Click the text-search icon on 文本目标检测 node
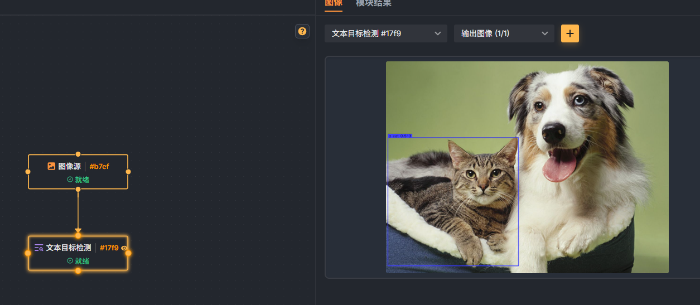This screenshot has height=305, width=700. tap(38, 248)
